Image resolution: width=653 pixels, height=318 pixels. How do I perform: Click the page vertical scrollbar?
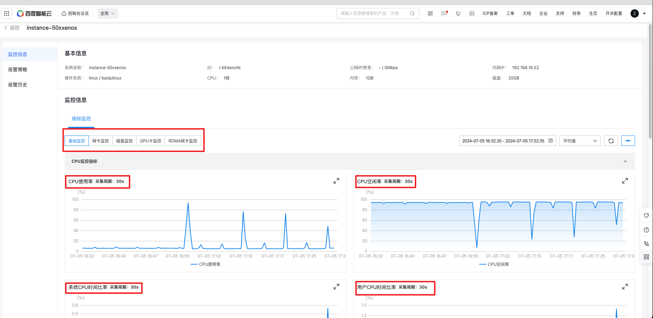(650, 81)
